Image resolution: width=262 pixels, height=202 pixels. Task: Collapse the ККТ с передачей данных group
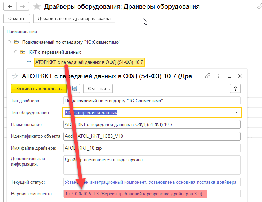16,52
